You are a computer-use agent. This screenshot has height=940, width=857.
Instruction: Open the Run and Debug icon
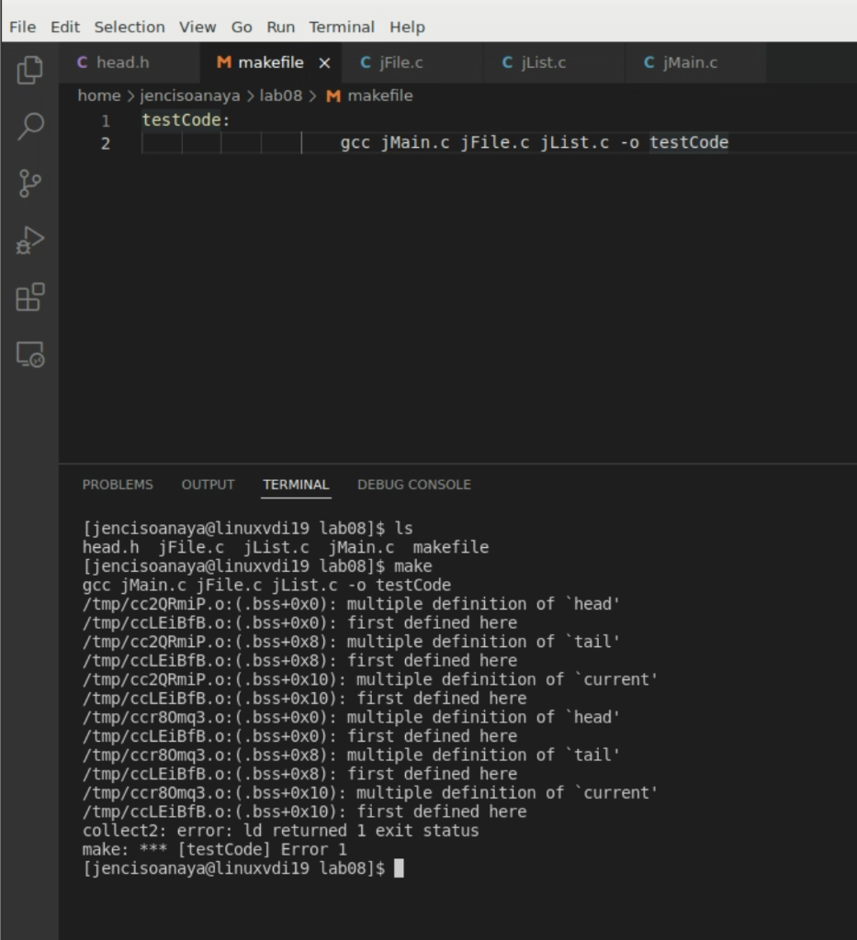[x=30, y=239]
